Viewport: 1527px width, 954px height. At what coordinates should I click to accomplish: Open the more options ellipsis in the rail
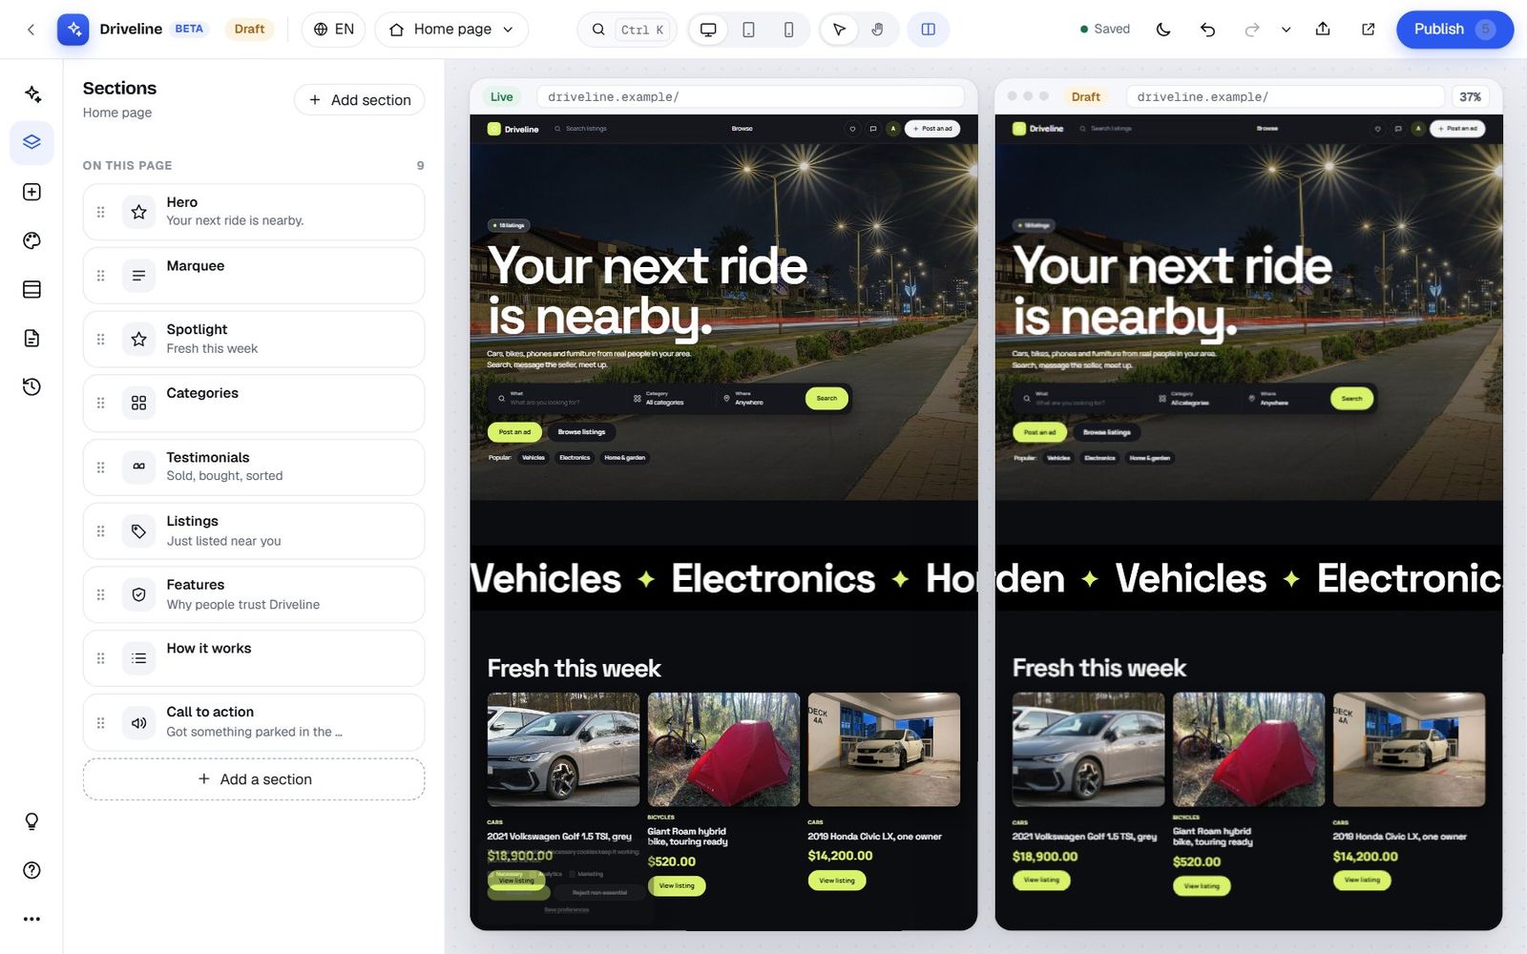(31, 919)
